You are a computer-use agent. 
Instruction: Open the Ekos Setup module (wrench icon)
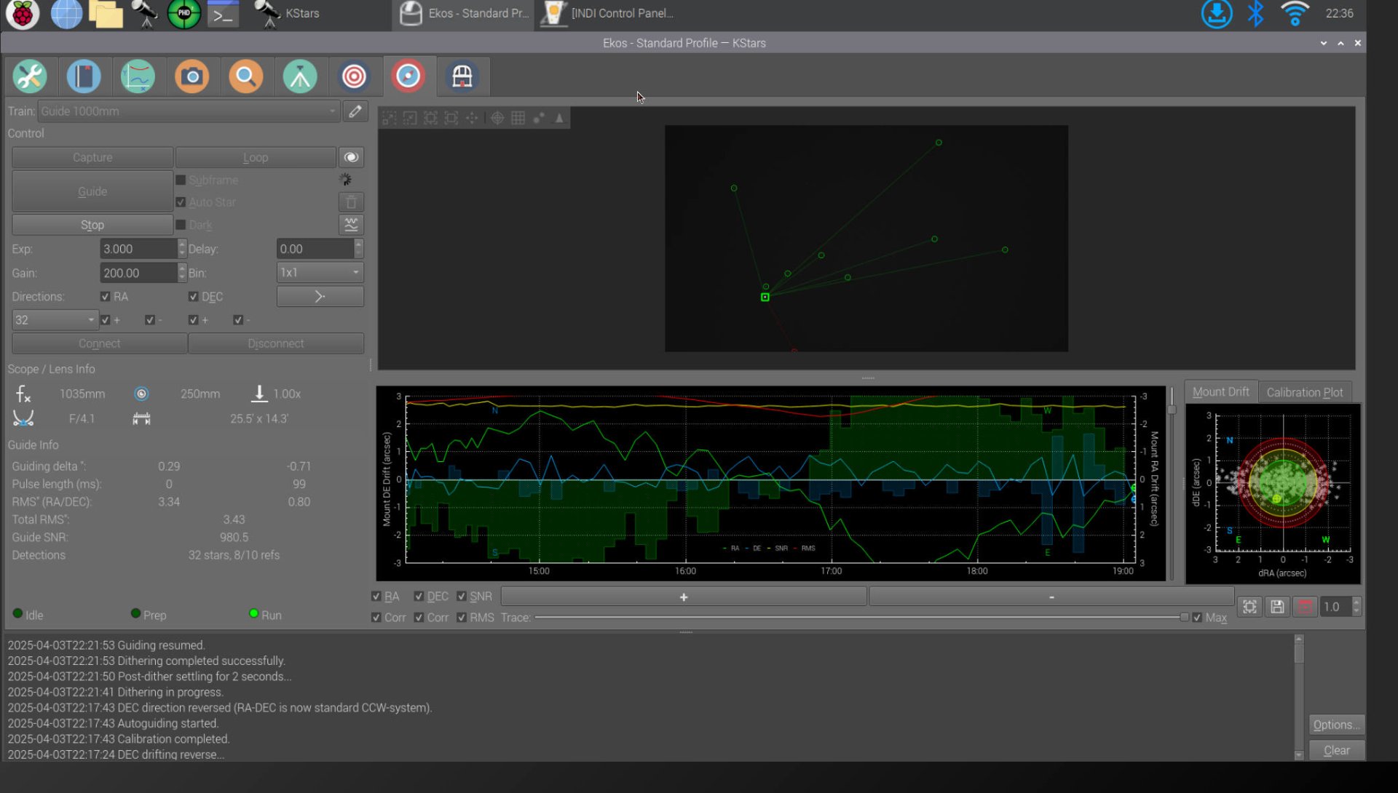click(30, 76)
